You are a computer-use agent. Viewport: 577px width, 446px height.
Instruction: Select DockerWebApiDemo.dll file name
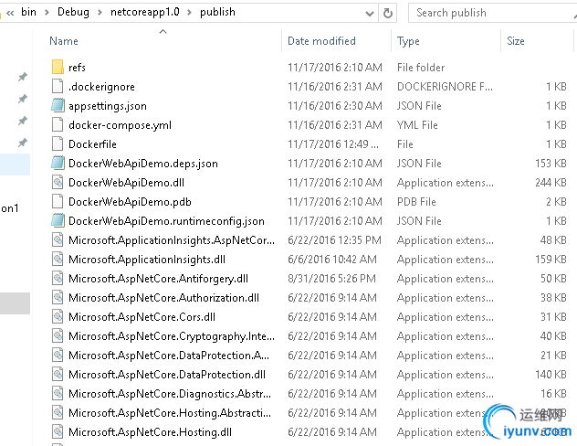[126, 183]
